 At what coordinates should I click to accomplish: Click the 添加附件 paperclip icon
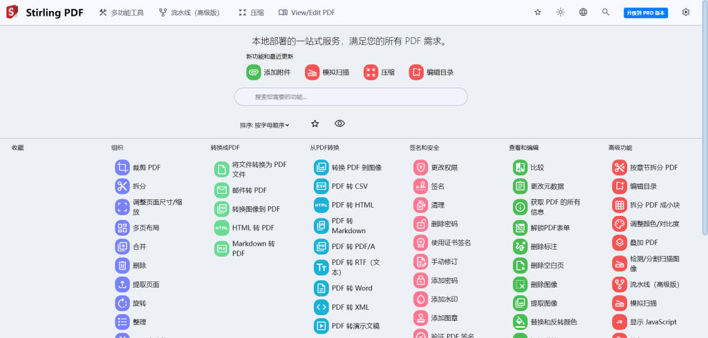click(x=254, y=72)
